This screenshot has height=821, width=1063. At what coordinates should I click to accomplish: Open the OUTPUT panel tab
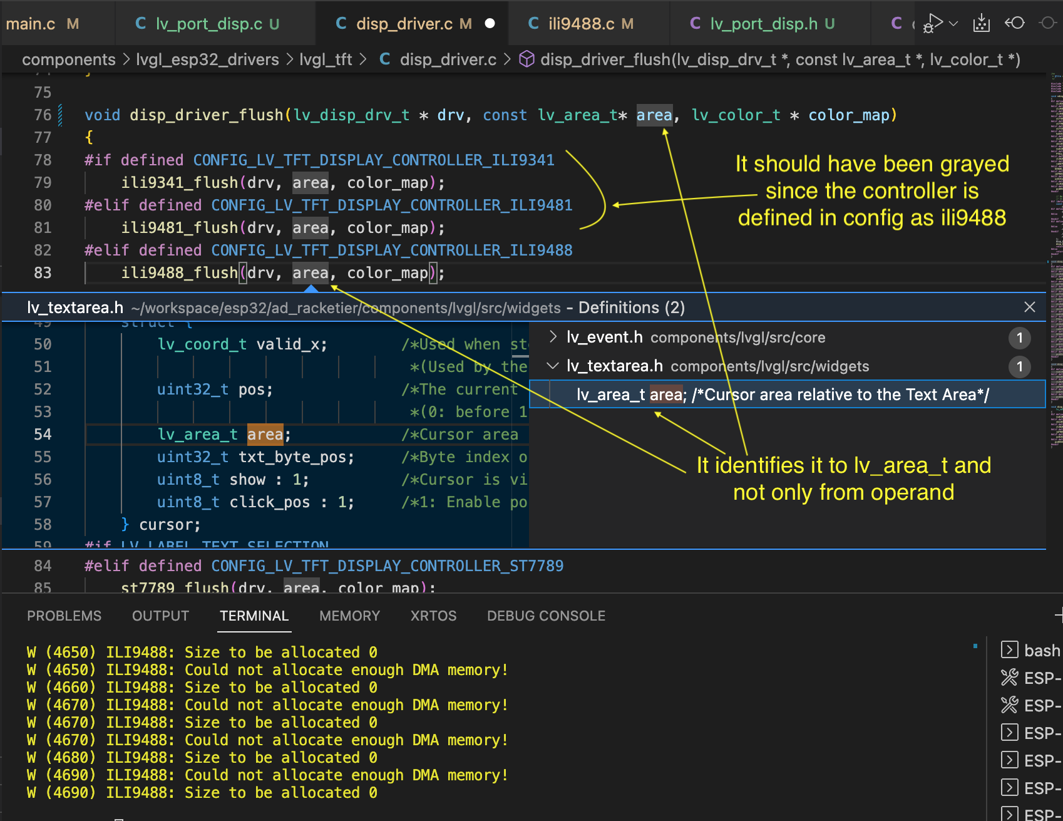(x=160, y=616)
